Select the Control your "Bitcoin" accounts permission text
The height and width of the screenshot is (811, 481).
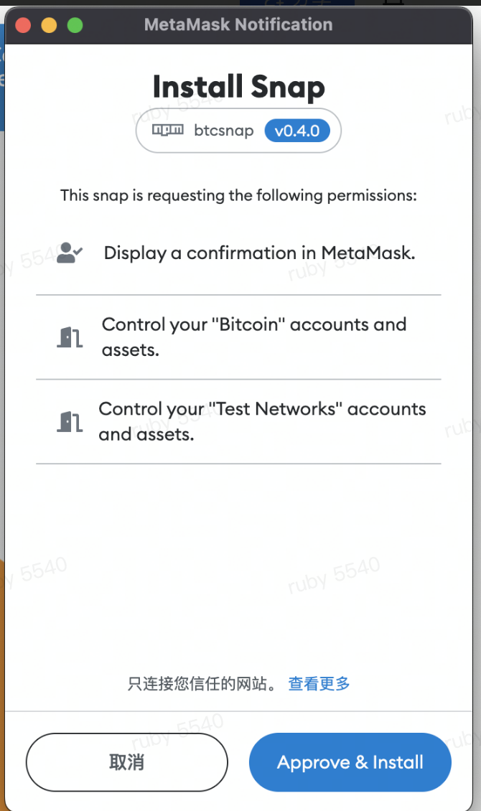click(x=254, y=337)
